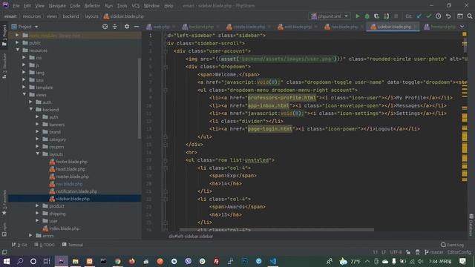Image resolution: width=475 pixels, height=267 pixels.
Task: Switch to nav.blade.php editor tab
Action: click(344, 27)
